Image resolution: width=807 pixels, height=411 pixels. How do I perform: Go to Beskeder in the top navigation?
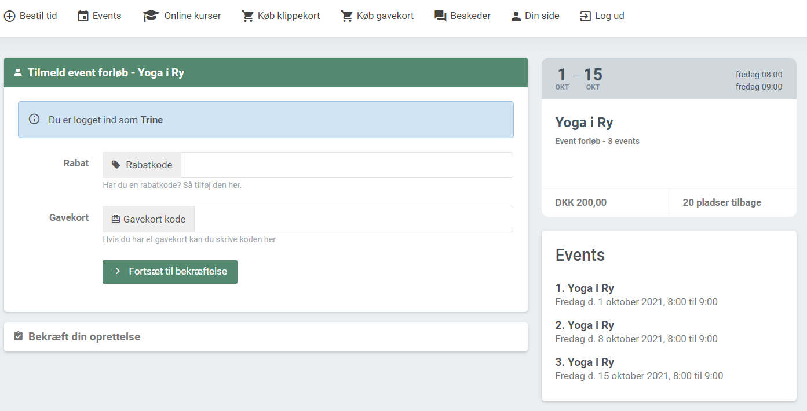470,16
